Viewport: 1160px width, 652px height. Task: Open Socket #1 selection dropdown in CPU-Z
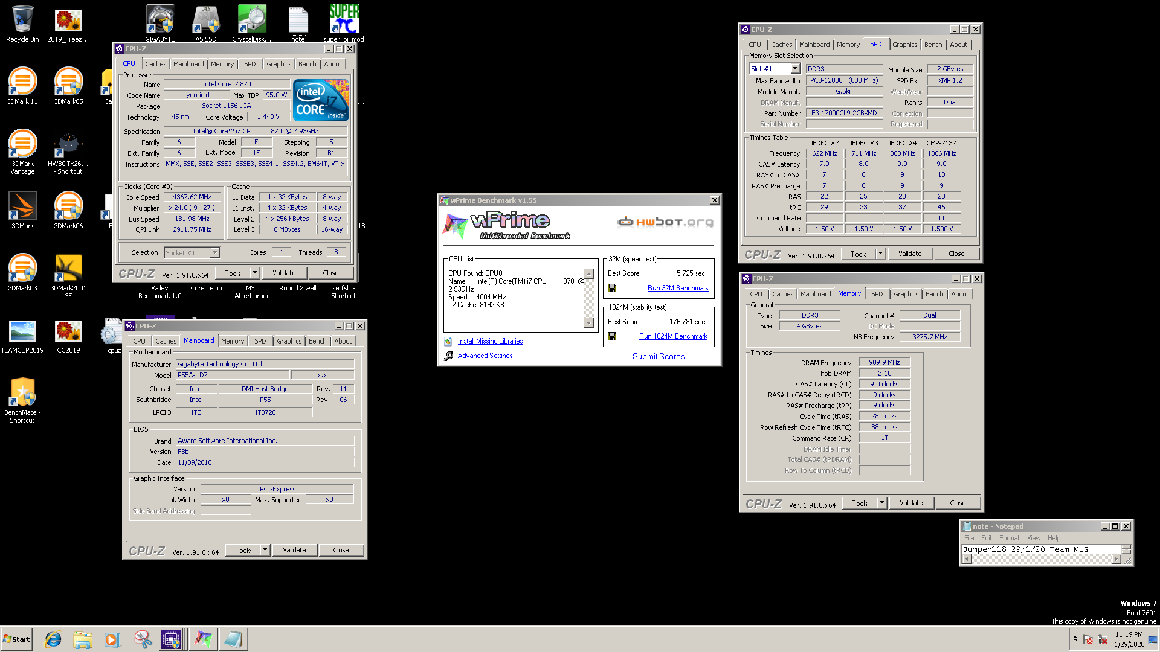214,253
